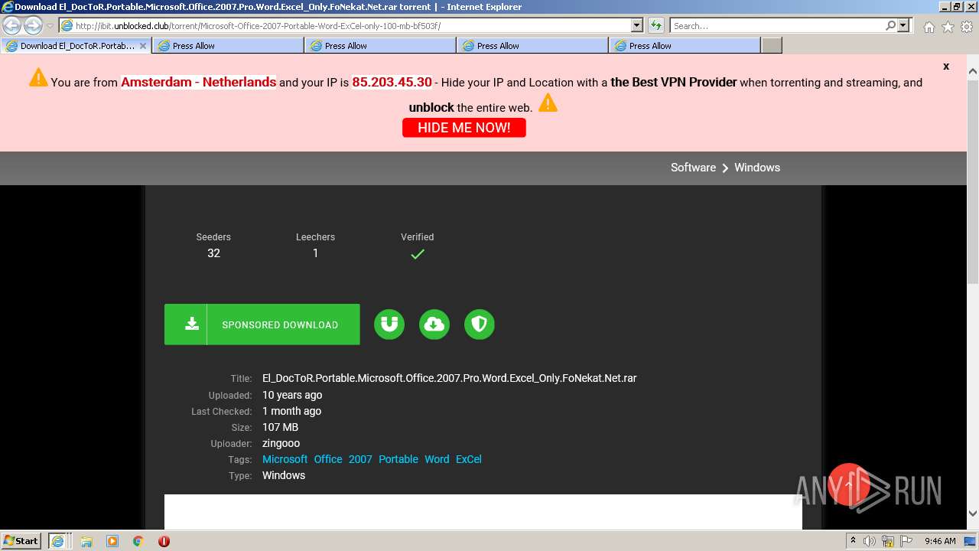979x551 pixels.
Task: Launch Chrome from the taskbar
Action: [138, 541]
